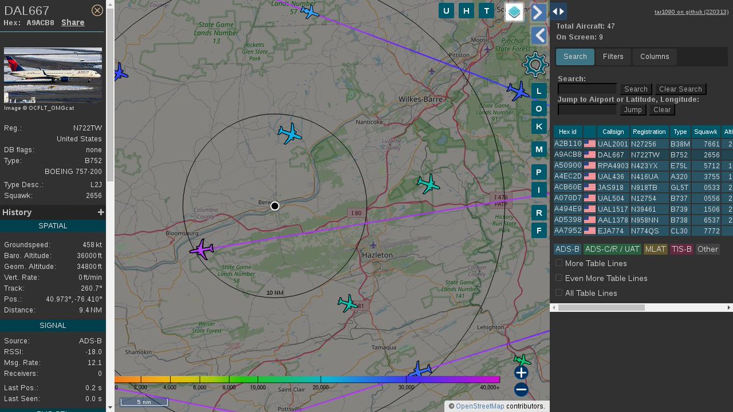Image resolution: width=733 pixels, height=412 pixels.
Task: Select the purple DAL667 aircraft on map
Action: coord(202,250)
